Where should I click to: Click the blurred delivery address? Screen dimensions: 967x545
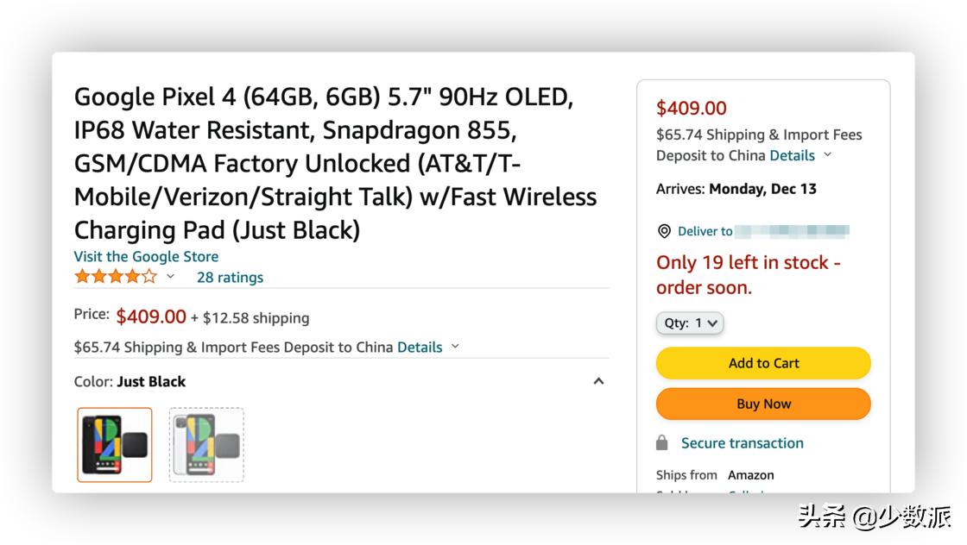(x=793, y=231)
